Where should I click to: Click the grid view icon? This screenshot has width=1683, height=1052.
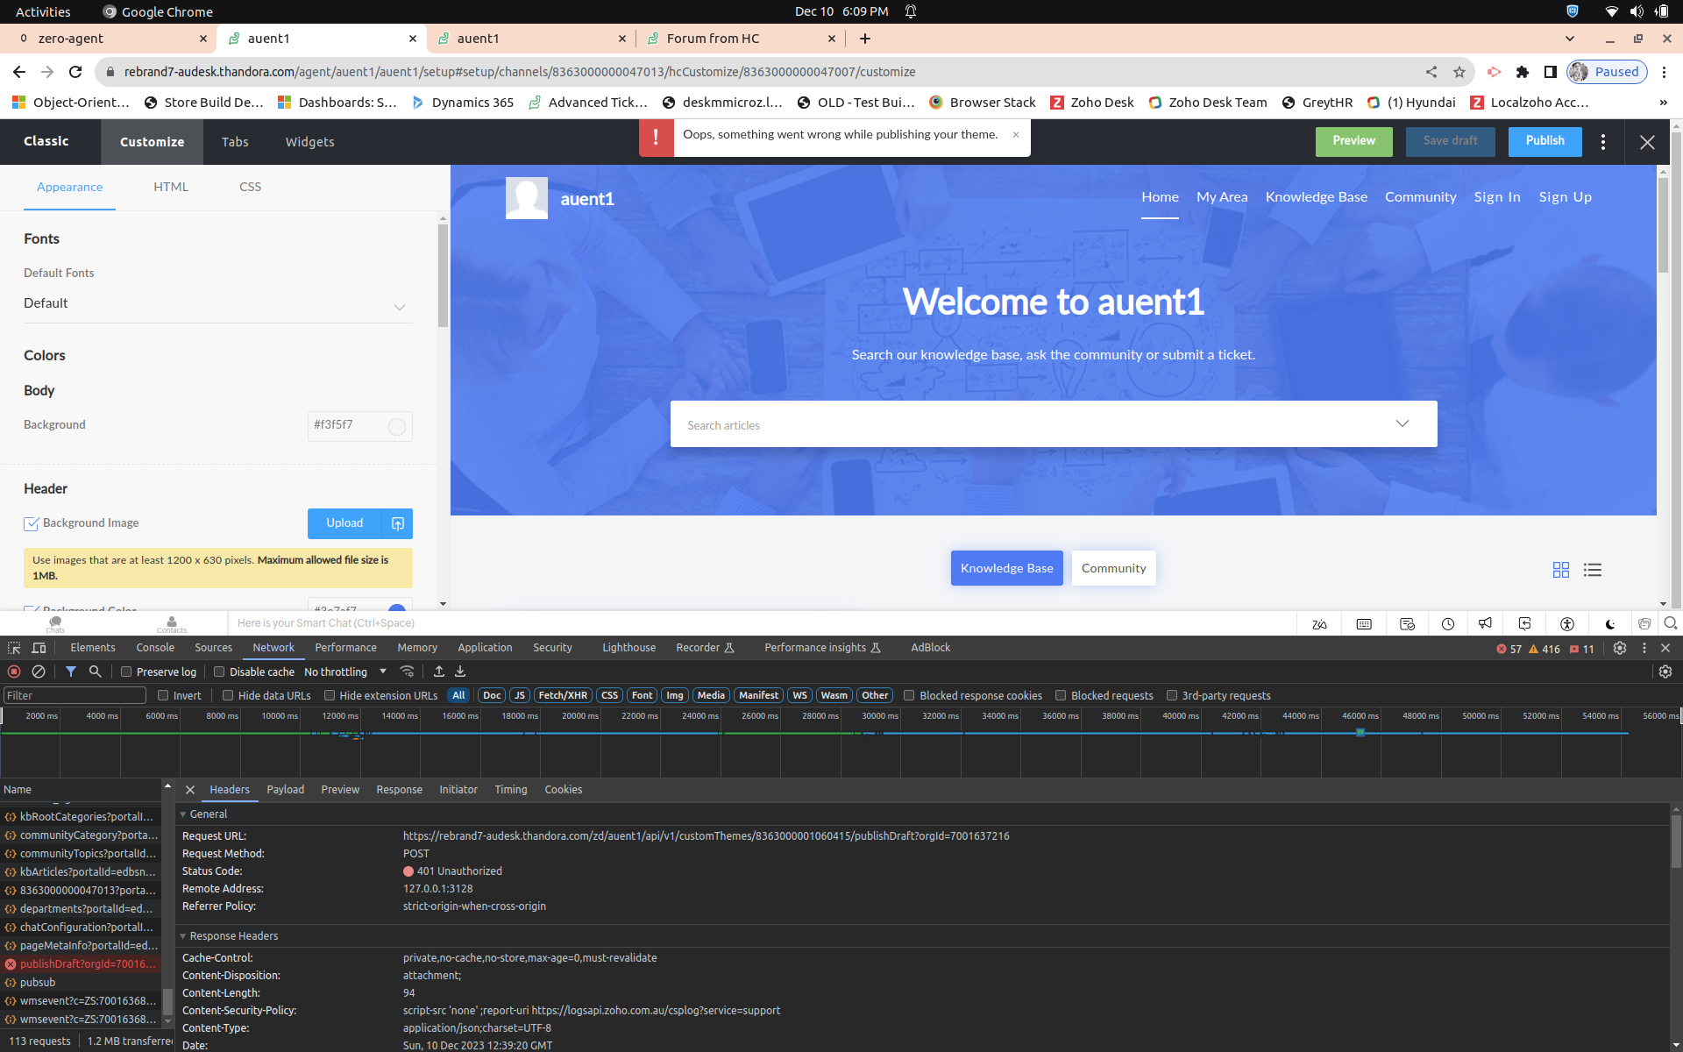click(1560, 570)
